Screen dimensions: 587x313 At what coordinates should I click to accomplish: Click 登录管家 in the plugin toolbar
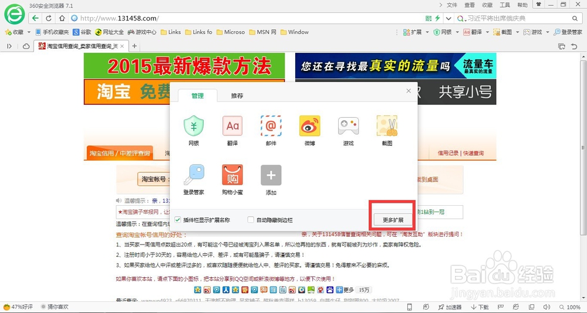point(568,32)
